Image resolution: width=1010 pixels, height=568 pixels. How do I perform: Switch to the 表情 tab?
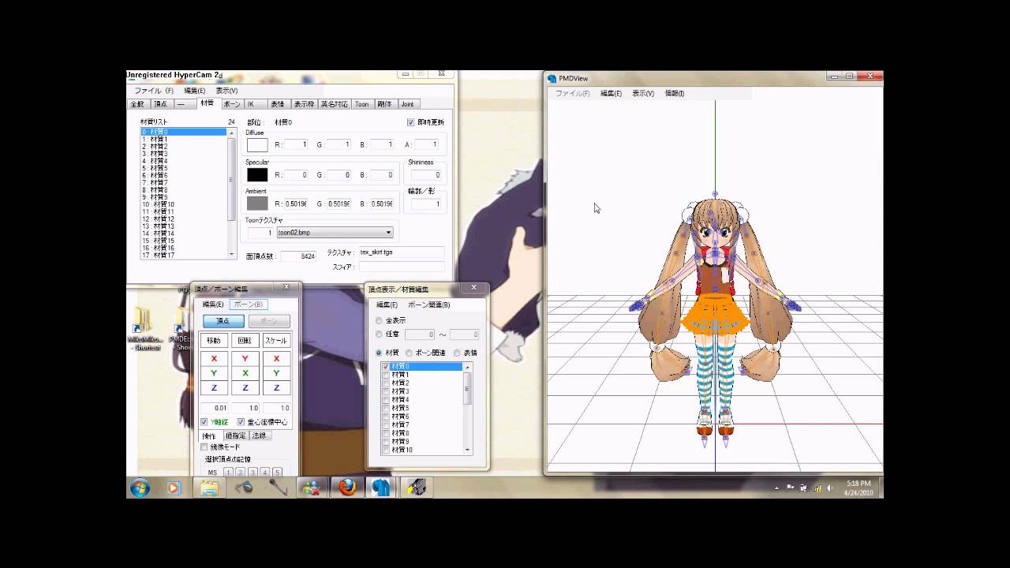(278, 104)
